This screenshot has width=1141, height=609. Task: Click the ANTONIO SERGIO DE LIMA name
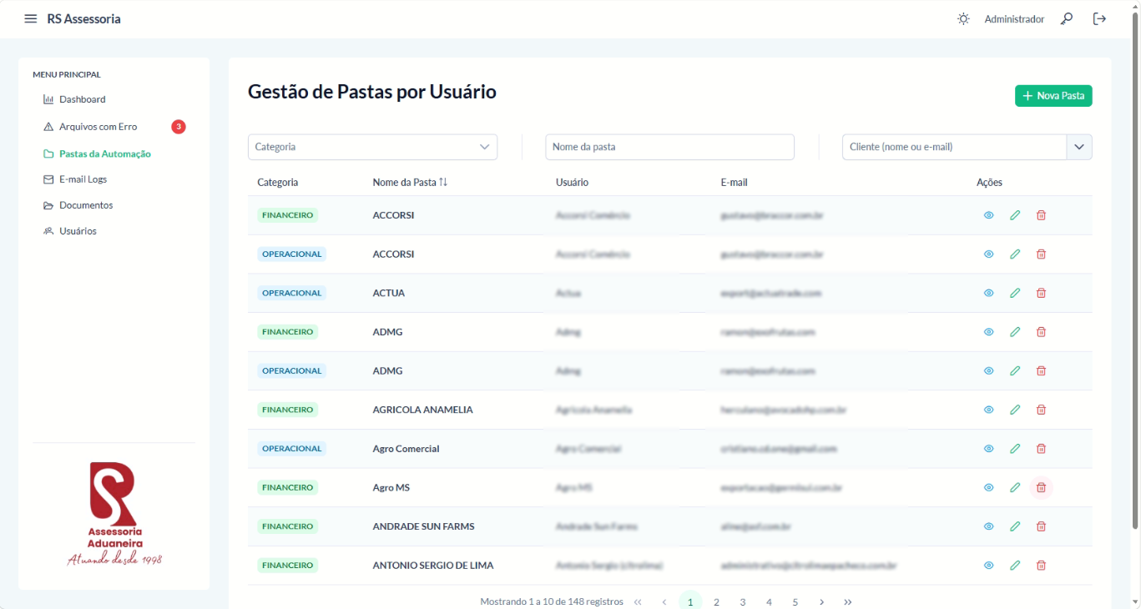(433, 566)
